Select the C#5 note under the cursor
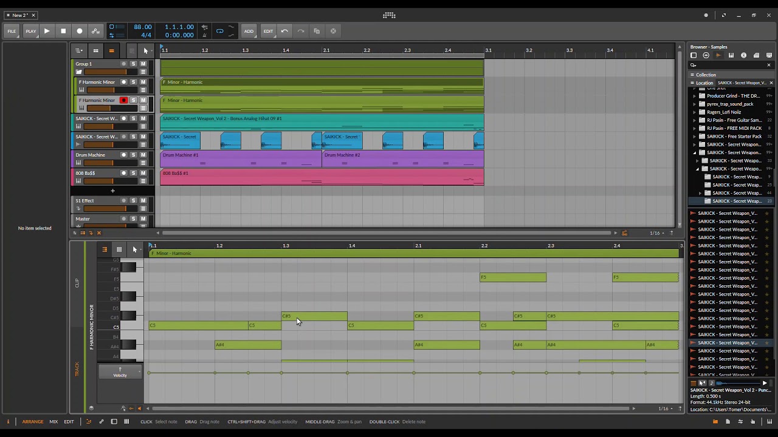The image size is (778, 437). (314, 316)
